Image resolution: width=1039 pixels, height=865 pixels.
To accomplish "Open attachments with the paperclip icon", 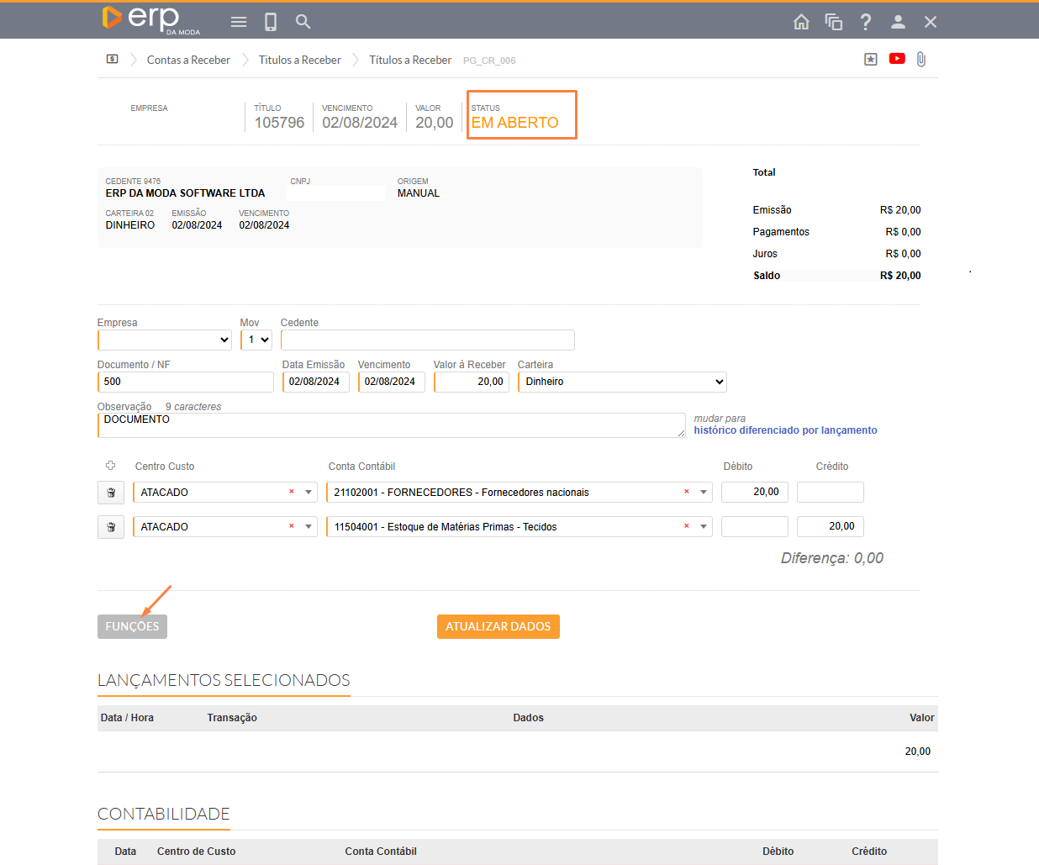I will [x=921, y=59].
